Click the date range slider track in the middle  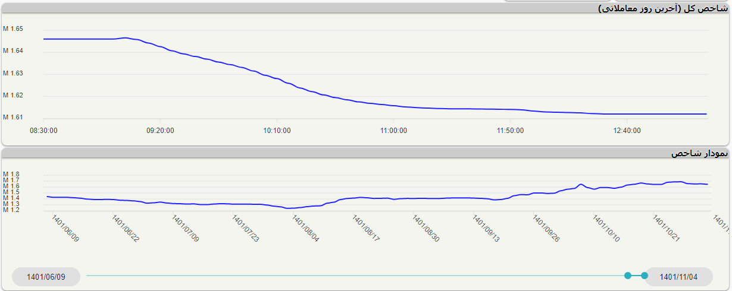coord(357,276)
